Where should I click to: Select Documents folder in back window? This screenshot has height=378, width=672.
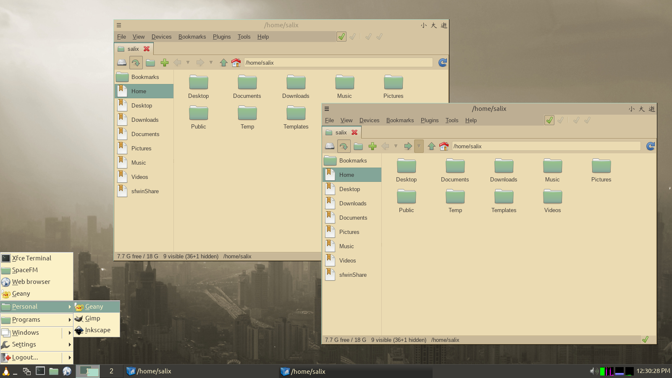[247, 87]
